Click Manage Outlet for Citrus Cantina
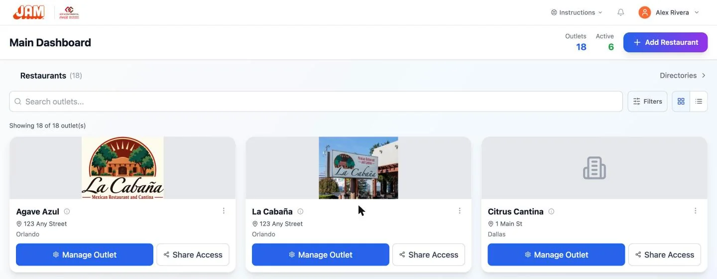This screenshot has height=279, width=717. point(556,255)
